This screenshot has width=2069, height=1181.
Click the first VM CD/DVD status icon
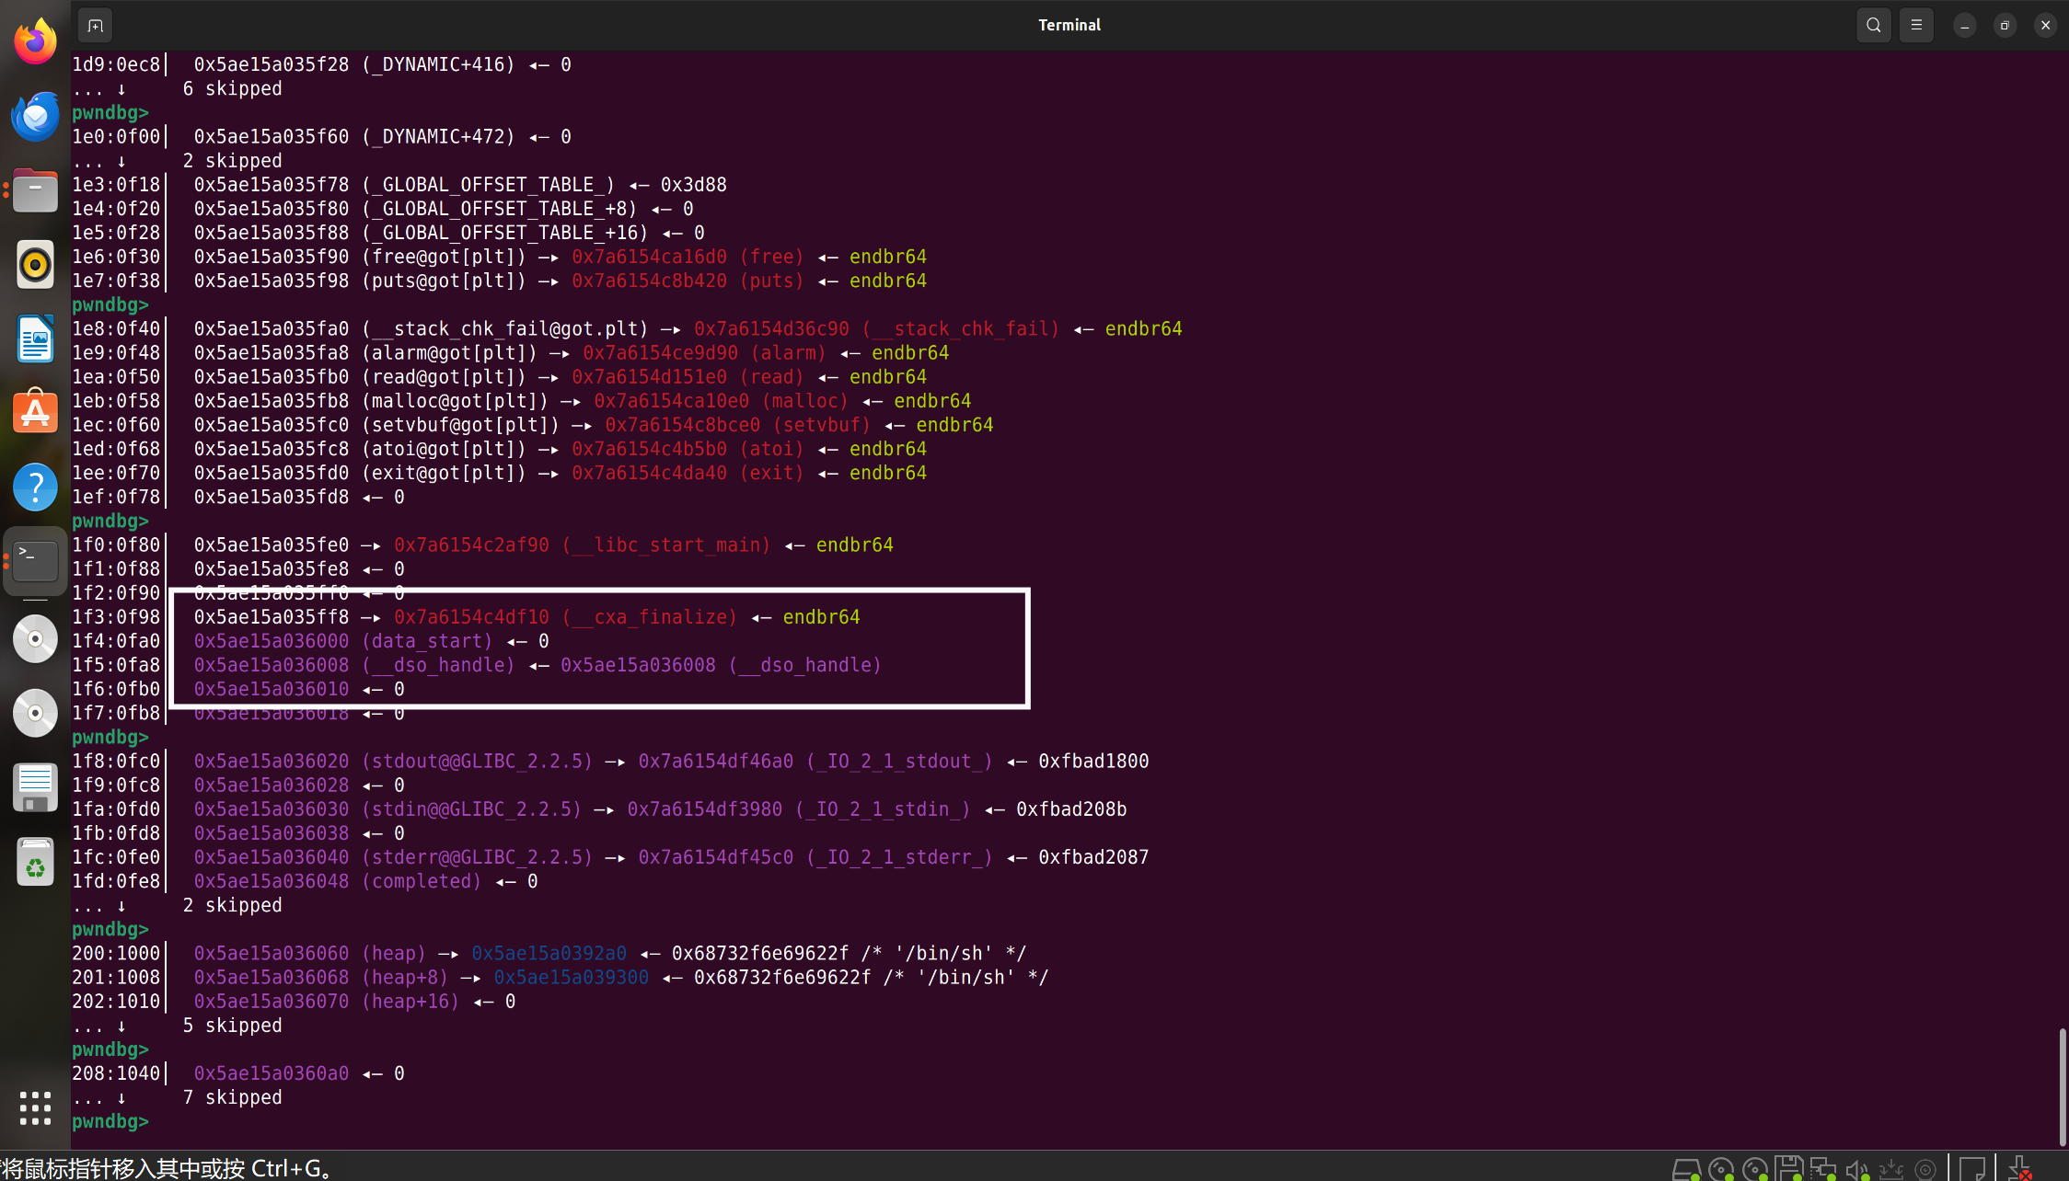pyautogui.click(x=1720, y=1169)
